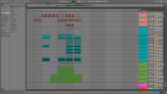Image resolution: width=167 pixels, height=94 pixels.
Task: Toggle the orange automation arm button
Action: tap(79, 2)
